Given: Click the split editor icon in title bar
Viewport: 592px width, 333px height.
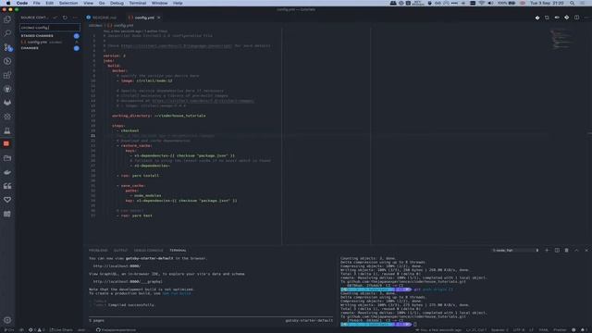Looking at the screenshot, I should [x=576, y=18].
